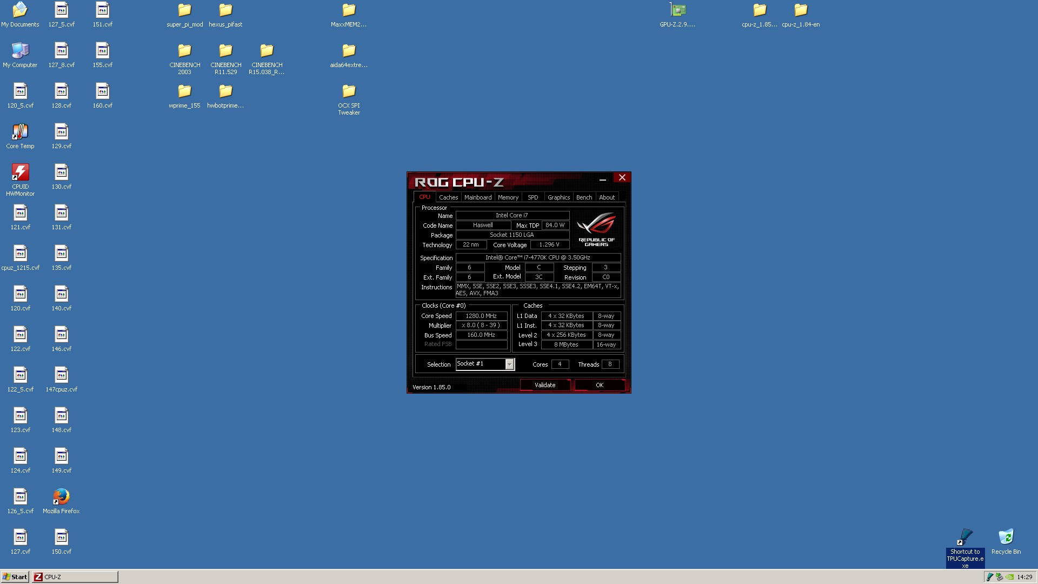This screenshot has height=584, width=1038.
Task: Click the Core Voltage value 1.296 V
Action: pos(549,245)
